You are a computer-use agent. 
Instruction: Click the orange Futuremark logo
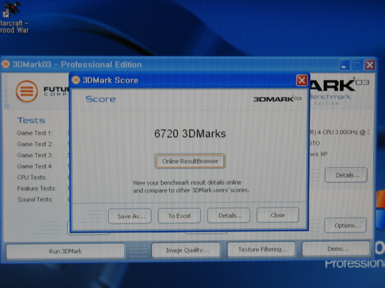[26, 91]
